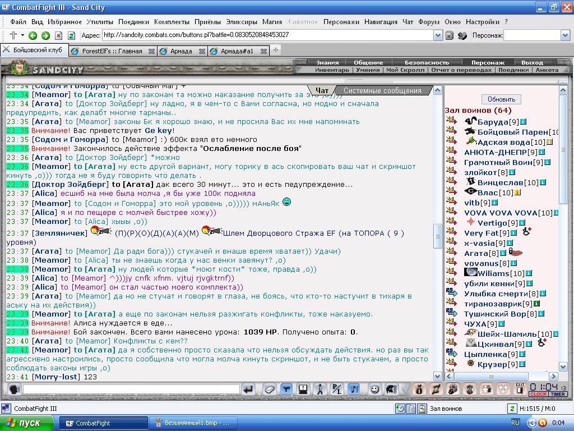
Task: Click the Windows пуск start button
Action: tap(27, 423)
